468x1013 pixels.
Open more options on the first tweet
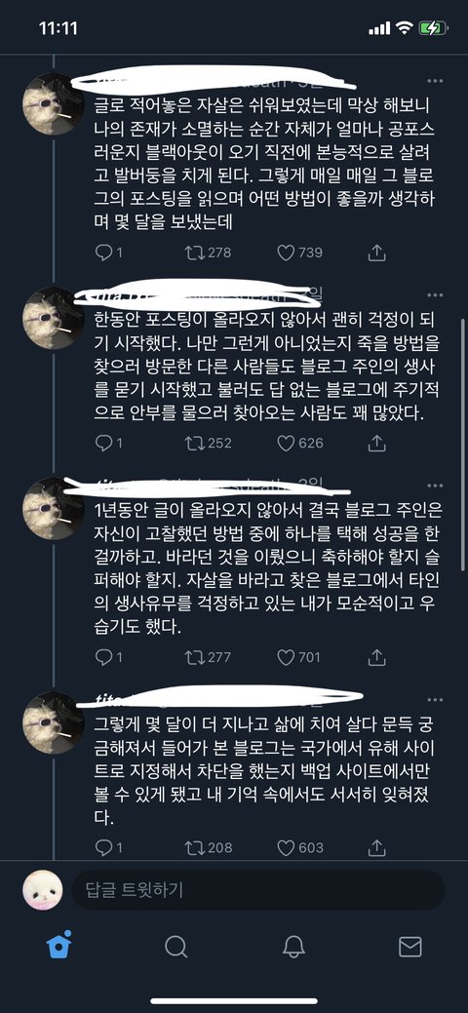tap(435, 81)
